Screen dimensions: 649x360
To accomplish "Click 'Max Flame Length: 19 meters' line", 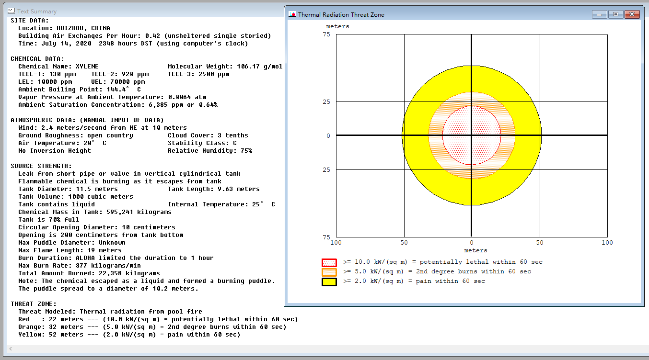I will (70, 250).
